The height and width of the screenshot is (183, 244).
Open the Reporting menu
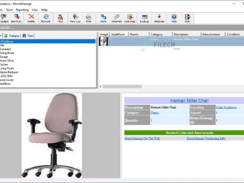22,10
